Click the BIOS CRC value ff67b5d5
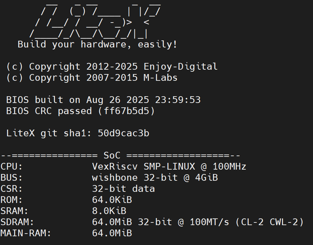 click(x=126, y=111)
